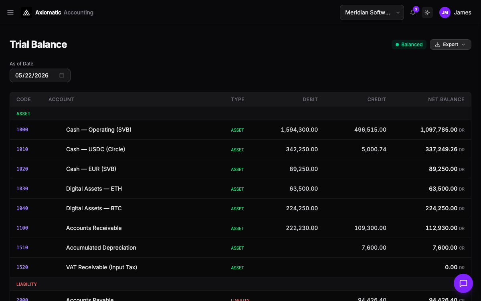The image size is (481, 301).
Task: Open account code 1030 link
Action: tap(22, 189)
